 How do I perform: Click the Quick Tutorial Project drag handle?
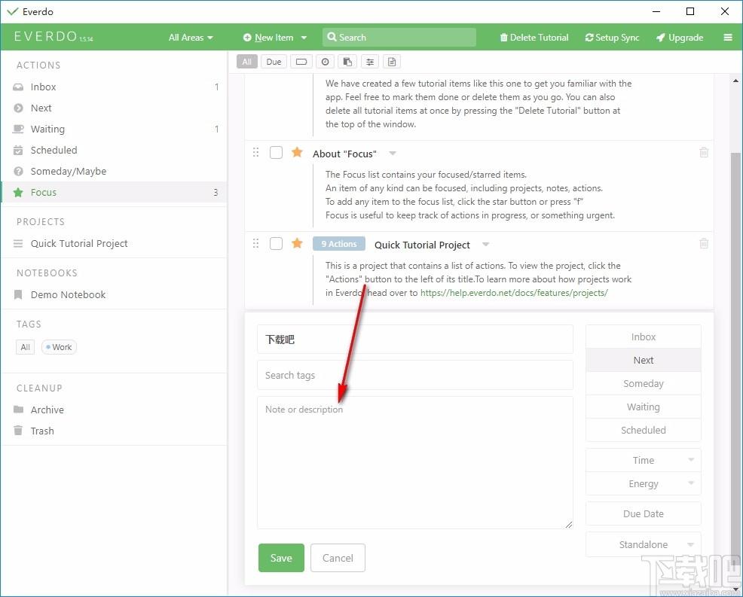point(256,243)
